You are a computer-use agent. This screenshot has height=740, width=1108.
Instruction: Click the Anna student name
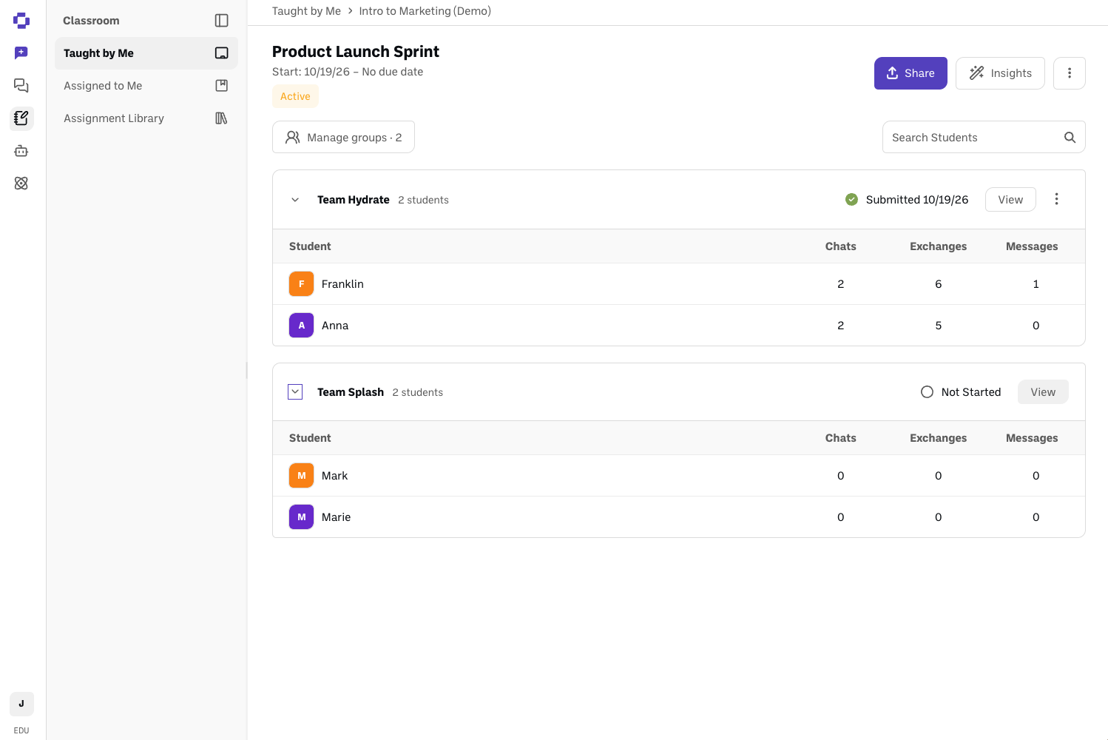(x=335, y=326)
